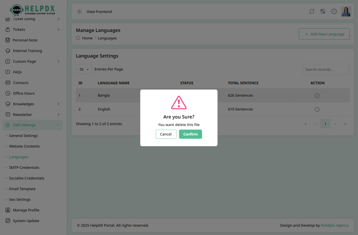Open Website Contents submenu item
This screenshot has height=235, width=358.
pyautogui.click(x=24, y=146)
